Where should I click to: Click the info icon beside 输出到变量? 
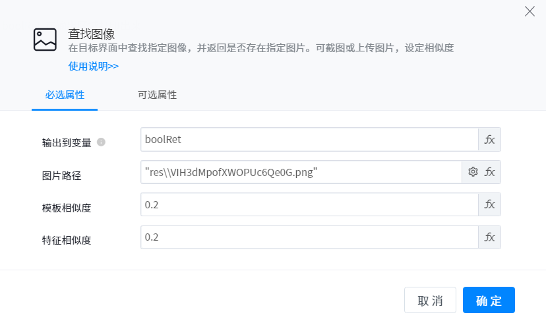[x=101, y=142]
